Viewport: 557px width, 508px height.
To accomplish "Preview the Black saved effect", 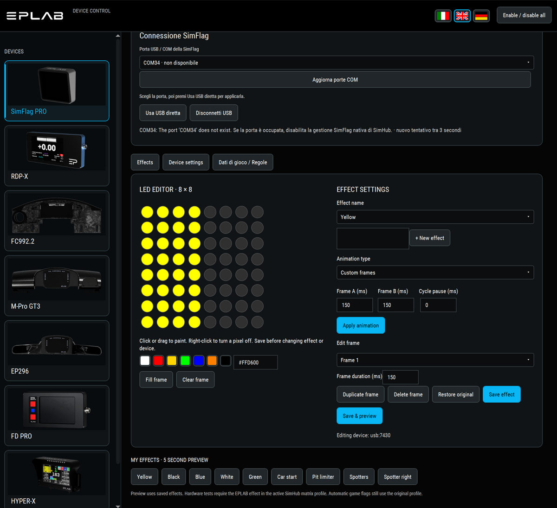I will coord(174,477).
